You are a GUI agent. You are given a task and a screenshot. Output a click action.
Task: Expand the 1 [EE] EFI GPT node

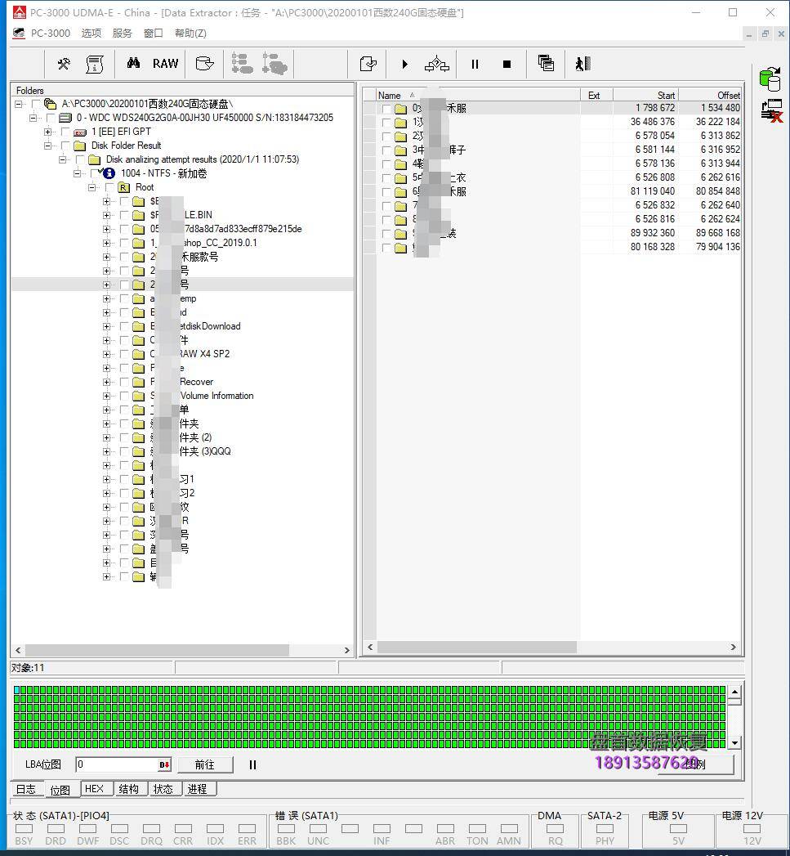(x=48, y=132)
